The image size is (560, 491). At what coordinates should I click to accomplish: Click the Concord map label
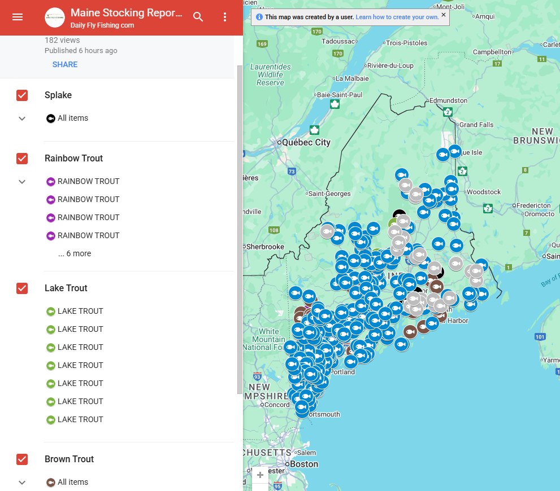click(x=277, y=405)
